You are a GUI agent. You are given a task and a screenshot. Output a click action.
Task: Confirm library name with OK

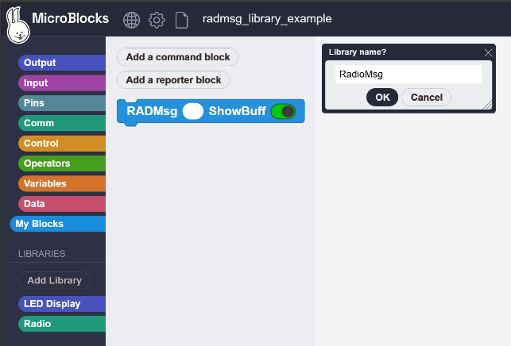pyautogui.click(x=382, y=97)
